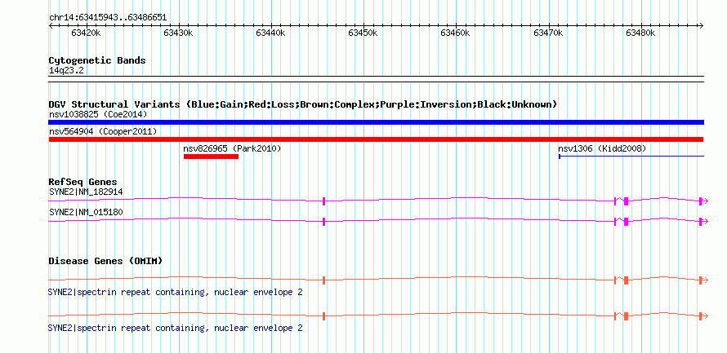The width and height of the screenshot is (727, 353).
Task: Open the lower SYNE2 spectrin repeat OMIM link
Action: click(x=176, y=328)
